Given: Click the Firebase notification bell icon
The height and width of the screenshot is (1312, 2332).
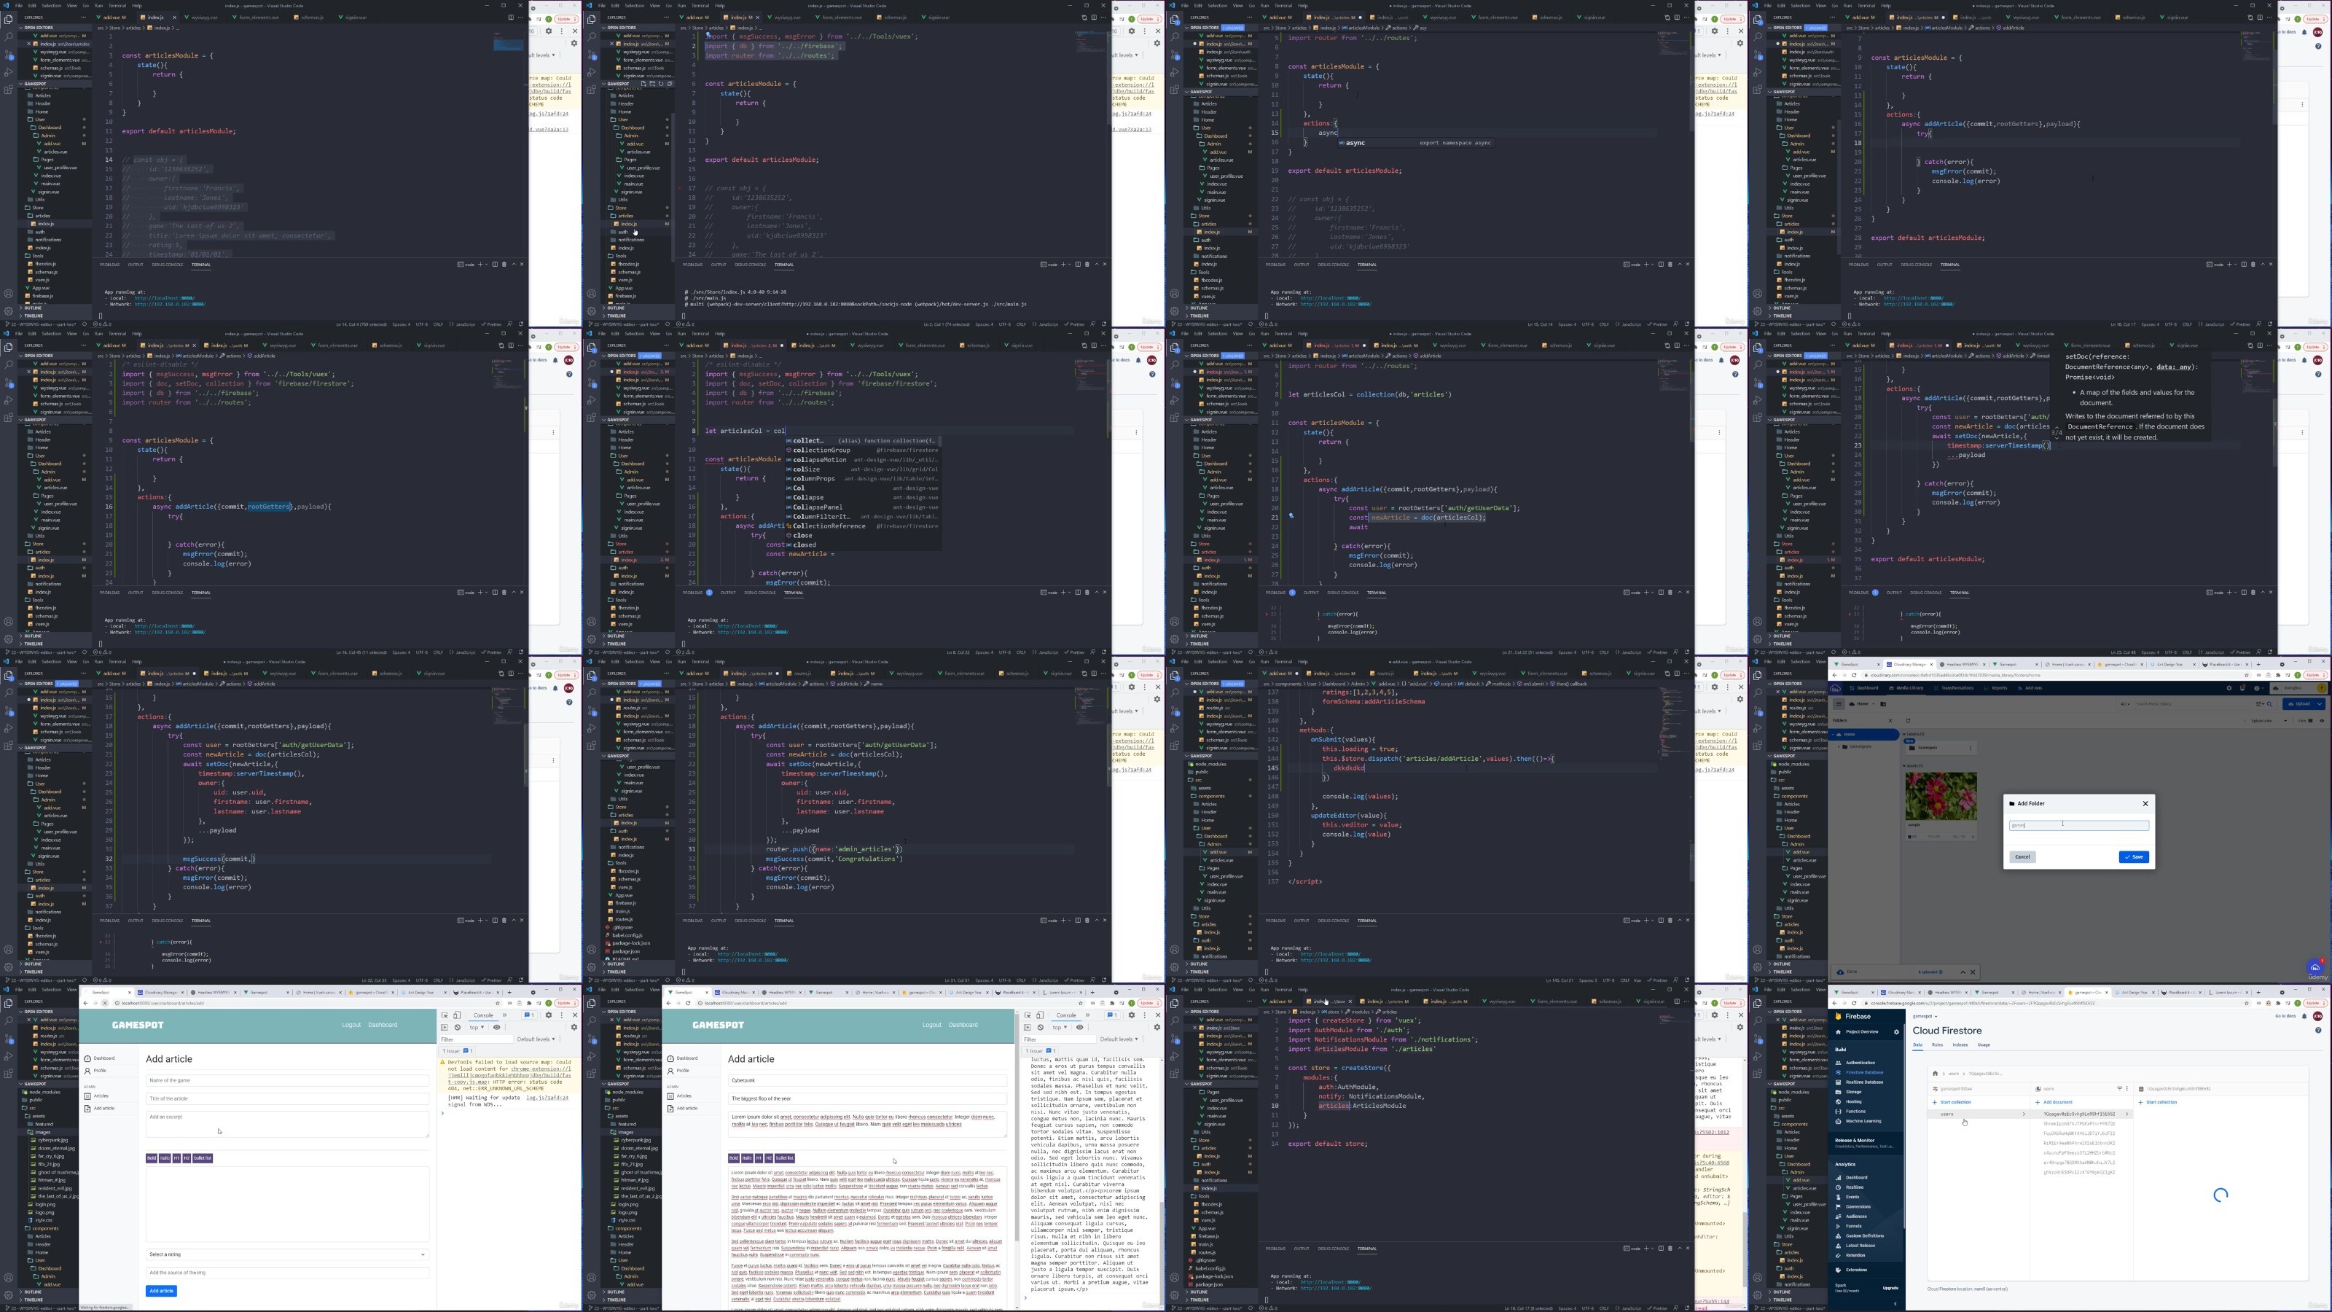Looking at the screenshot, I should click(x=2305, y=1017).
